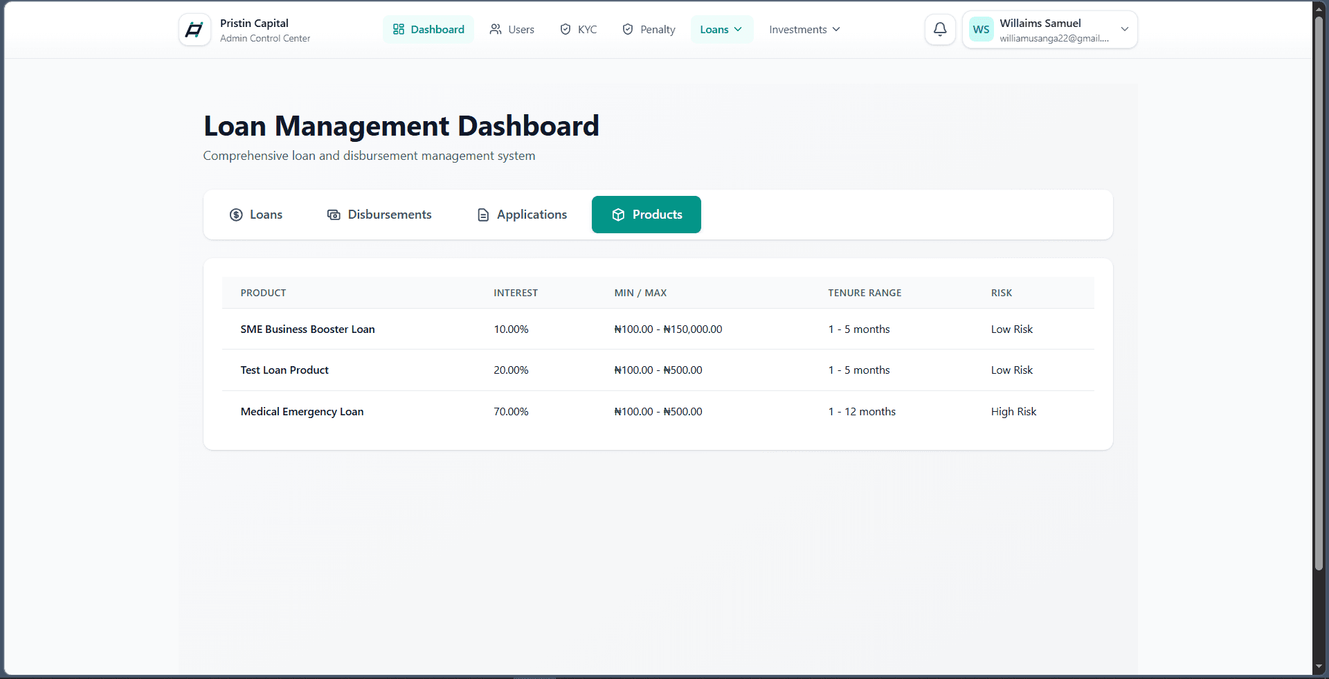Switch to the Disbursements tab
This screenshot has height=679, width=1329.
point(379,215)
